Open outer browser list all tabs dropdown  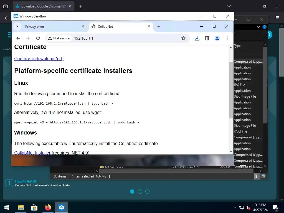point(229,6)
